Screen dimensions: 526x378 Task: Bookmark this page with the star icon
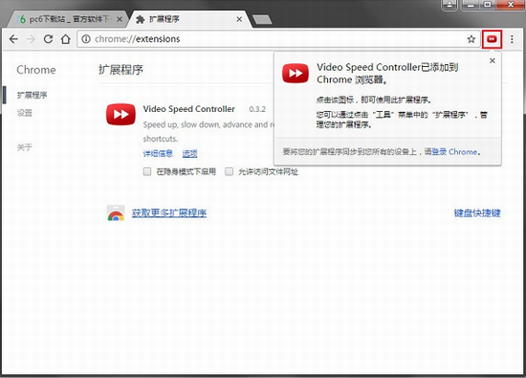coord(471,39)
